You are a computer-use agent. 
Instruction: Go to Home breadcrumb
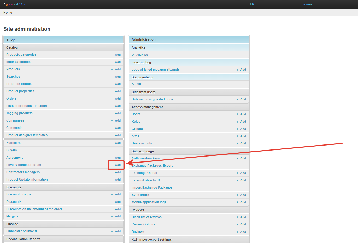(8, 13)
